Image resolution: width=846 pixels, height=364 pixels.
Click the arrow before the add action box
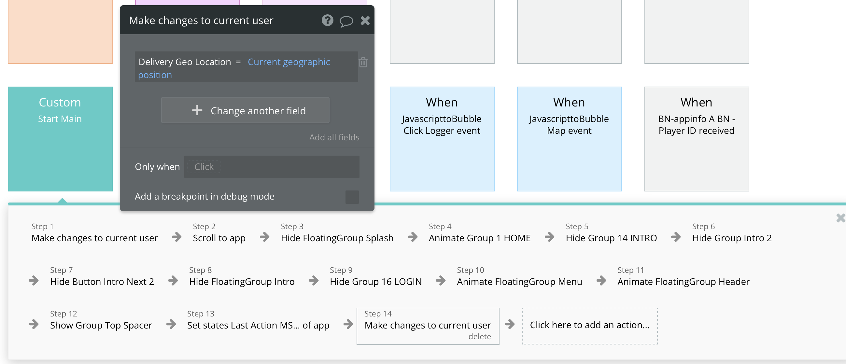[x=510, y=324]
